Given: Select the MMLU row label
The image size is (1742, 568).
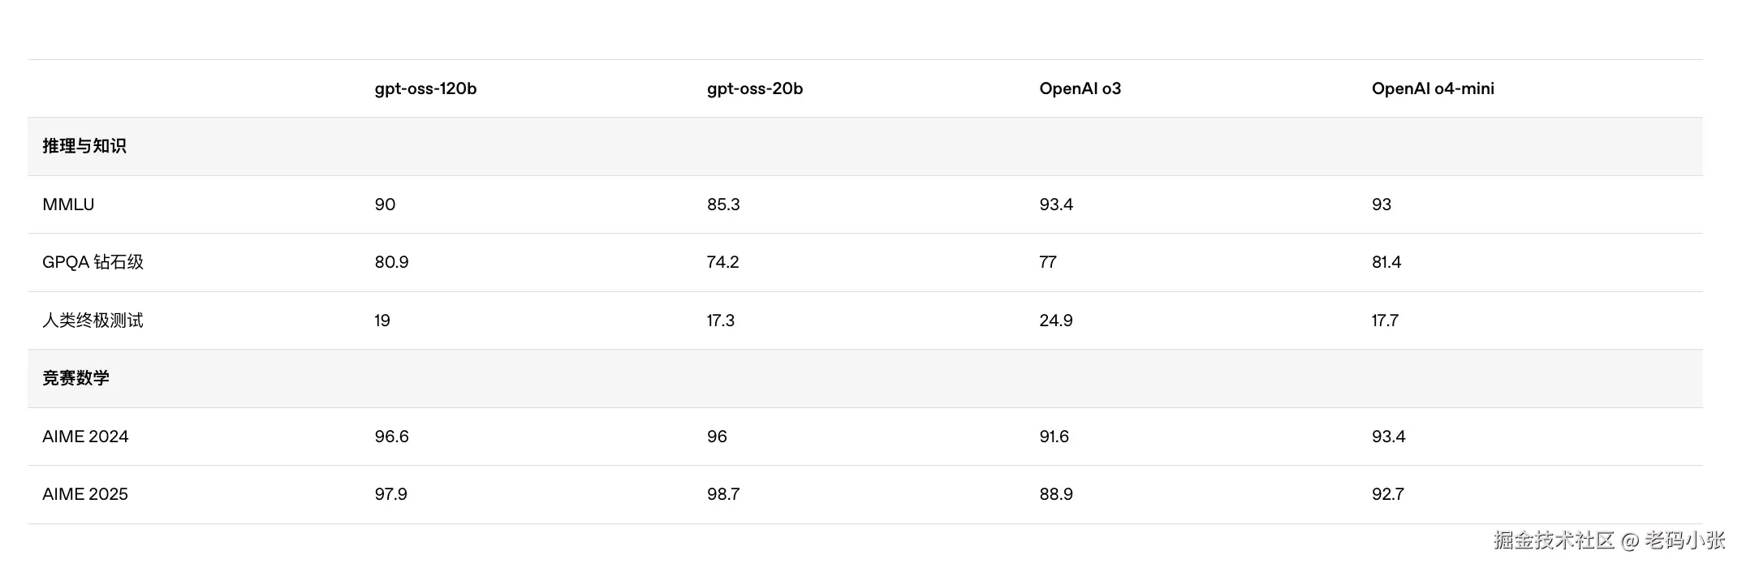Looking at the screenshot, I should [68, 204].
